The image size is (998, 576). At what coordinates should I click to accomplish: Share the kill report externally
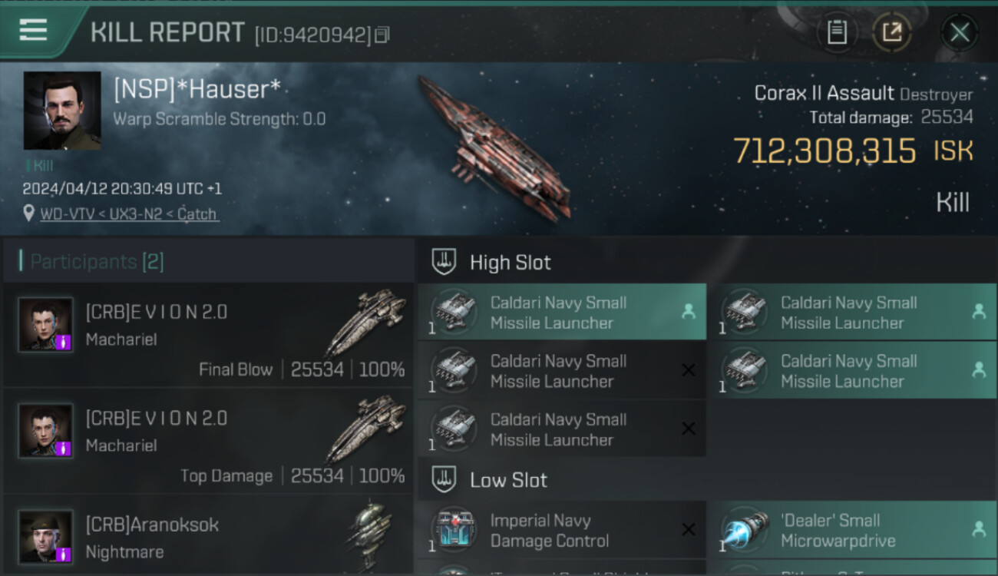[x=891, y=32]
